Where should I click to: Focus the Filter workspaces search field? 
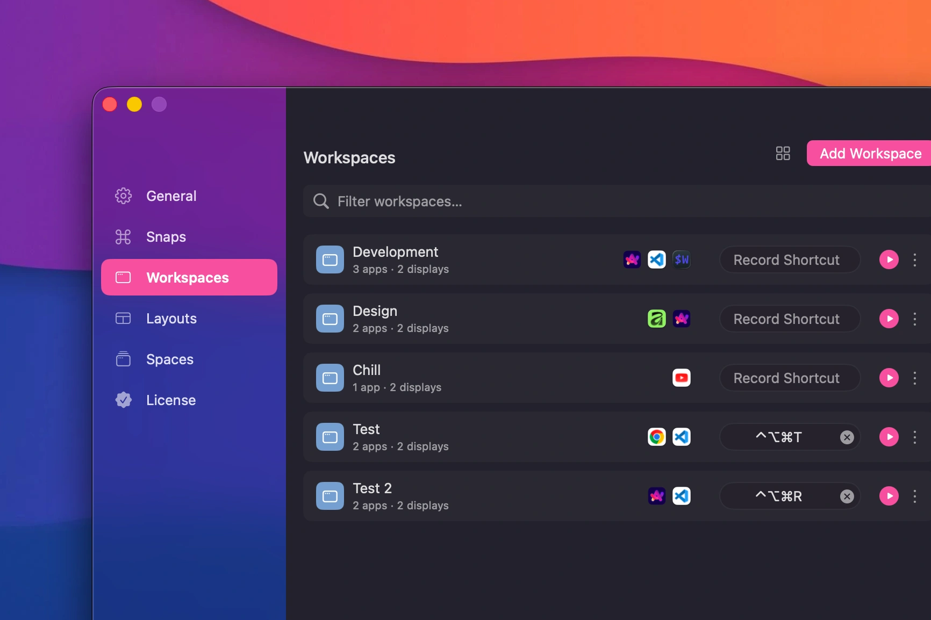pos(617,201)
